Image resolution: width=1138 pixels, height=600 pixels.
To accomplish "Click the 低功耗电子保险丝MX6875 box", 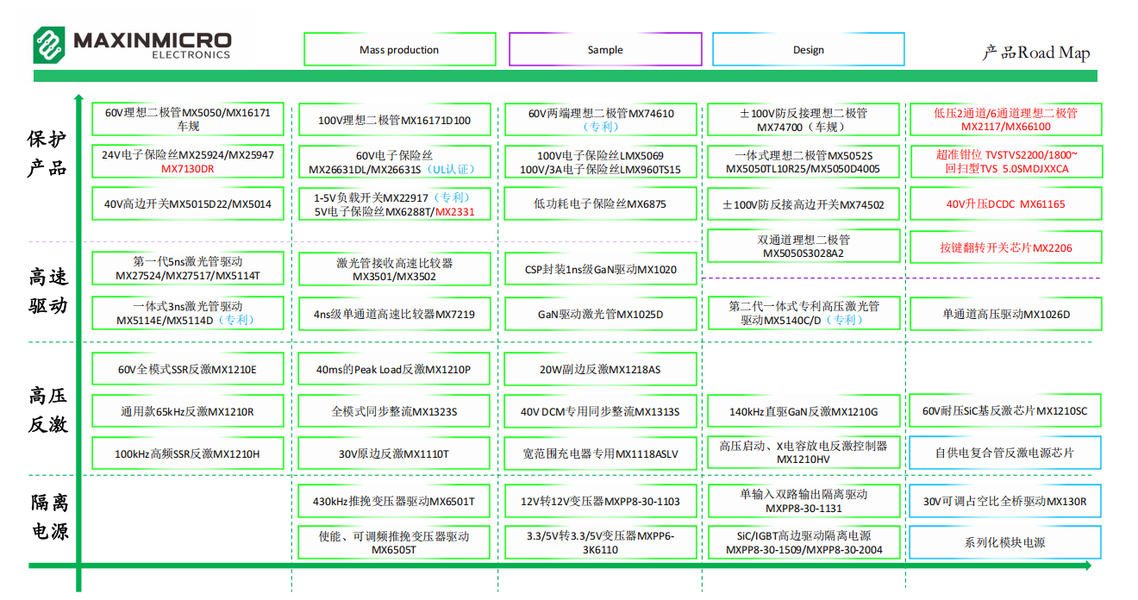I will coord(601,204).
